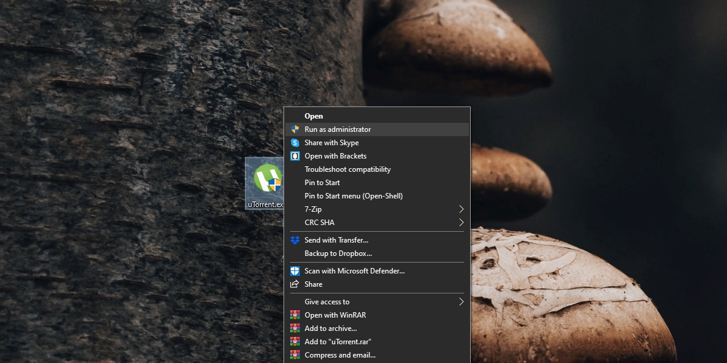727x363 pixels.
Task: Select Run as administrator
Action: 377,129
